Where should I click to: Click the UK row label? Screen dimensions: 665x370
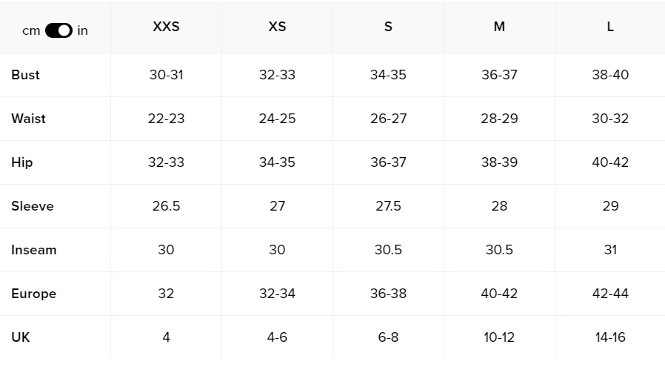point(21,337)
